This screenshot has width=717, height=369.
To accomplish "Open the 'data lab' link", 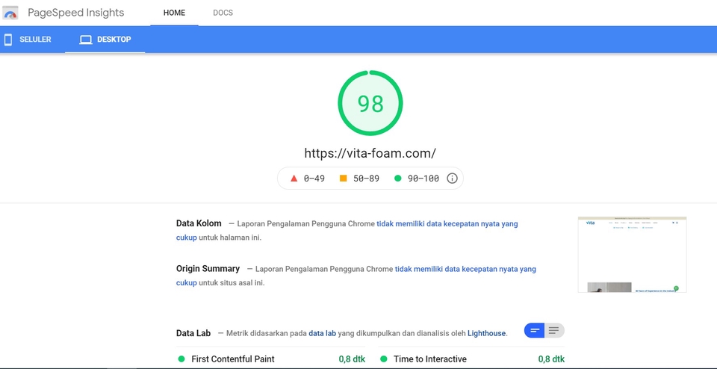I will point(323,333).
